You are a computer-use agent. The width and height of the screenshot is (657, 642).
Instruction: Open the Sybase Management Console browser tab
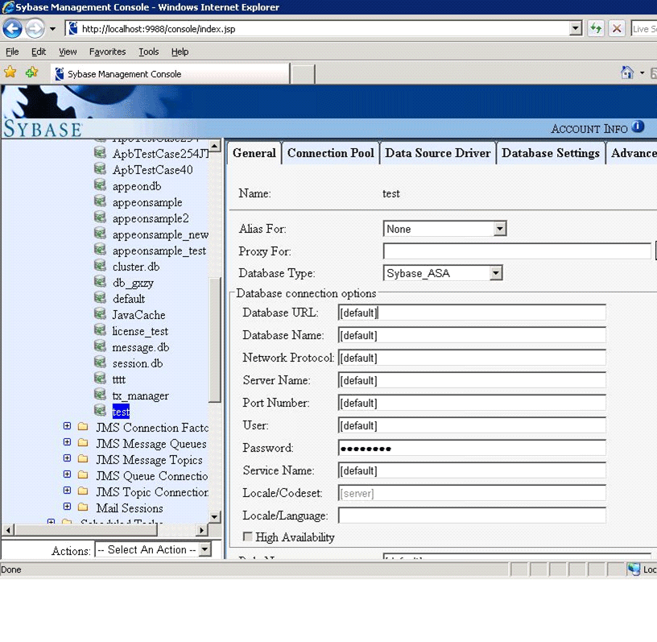tap(170, 74)
